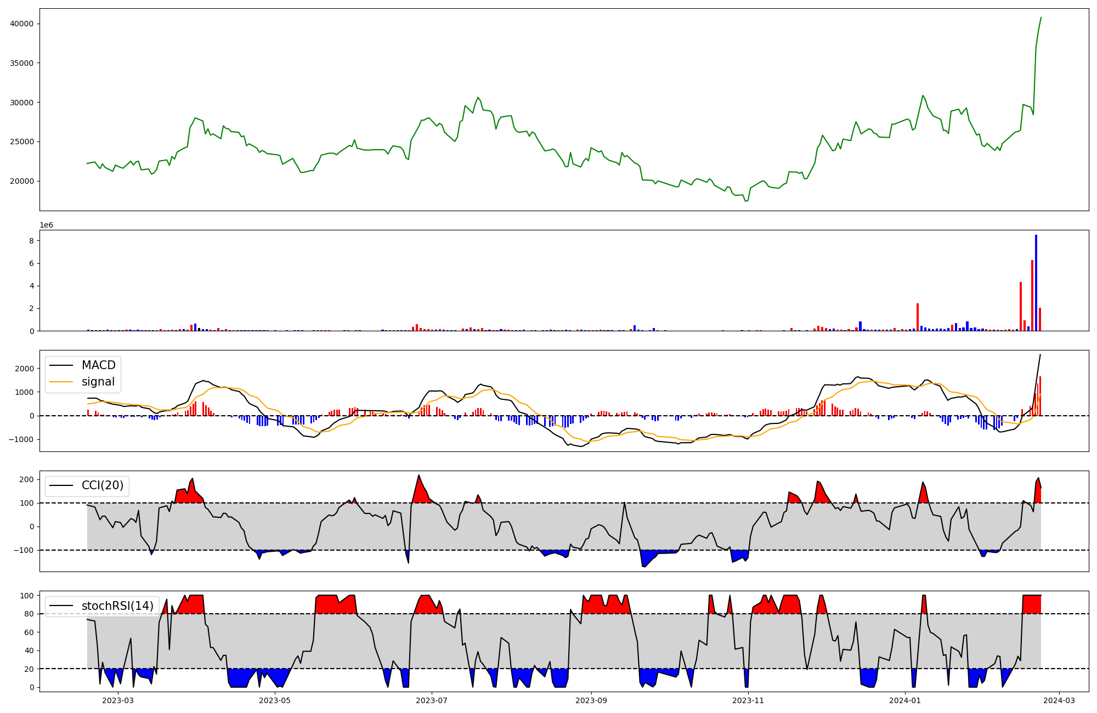Click the -1000 tick on MACD axis
Screen dimensions: 1097x713
(22, 439)
